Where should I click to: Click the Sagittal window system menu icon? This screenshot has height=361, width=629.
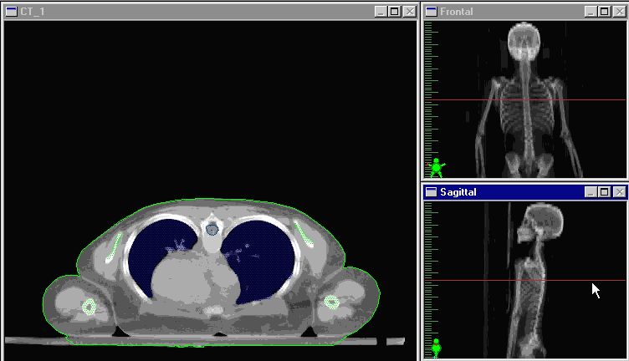tap(432, 192)
